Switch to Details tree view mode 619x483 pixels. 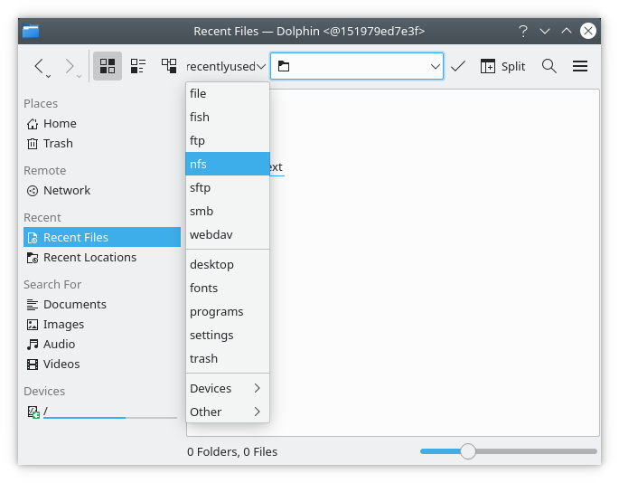coord(169,66)
